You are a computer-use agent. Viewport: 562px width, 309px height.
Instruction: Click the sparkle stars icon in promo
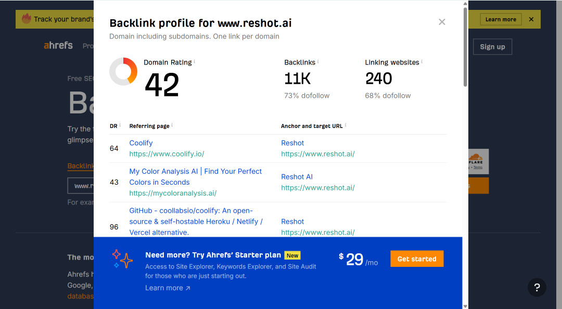click(x=122, y=259)
